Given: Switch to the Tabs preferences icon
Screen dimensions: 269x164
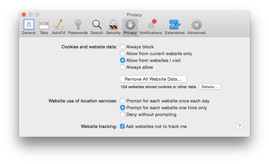Looking at the screenshot, I should click(43, 27).
